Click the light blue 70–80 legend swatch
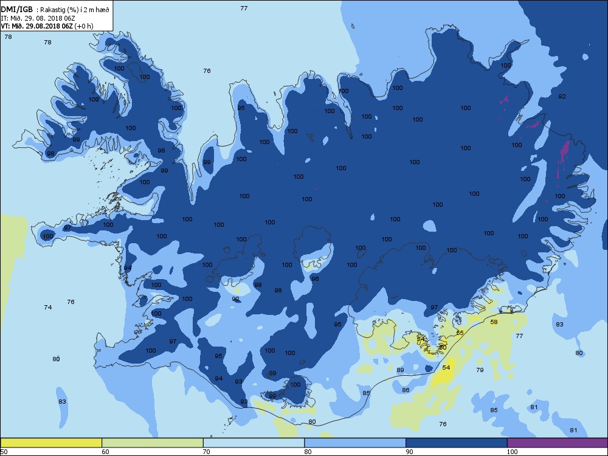608x456 pixels. click(254, 443)
